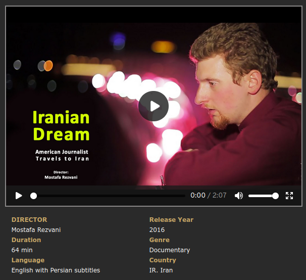
Task: Click the 'DIRECTOR' heading label
Action: click(x=29, y=220)
